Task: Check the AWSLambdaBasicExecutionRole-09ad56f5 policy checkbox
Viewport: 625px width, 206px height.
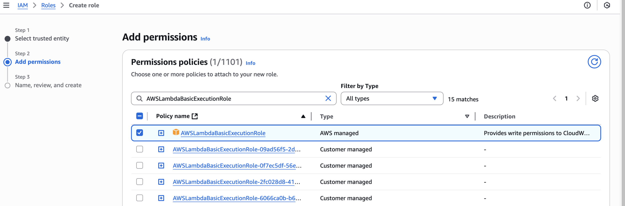Action: (139, 149)
